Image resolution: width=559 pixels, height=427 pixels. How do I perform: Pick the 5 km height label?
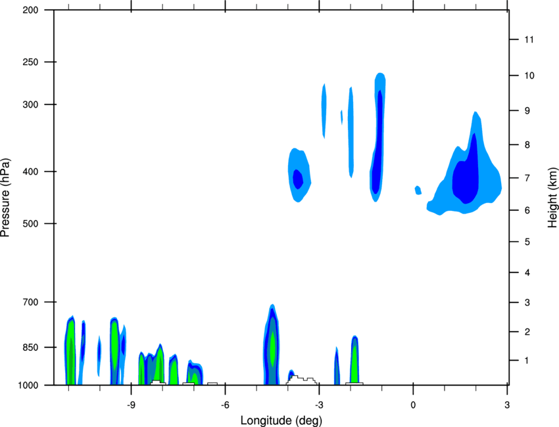[x=527, y=242]
